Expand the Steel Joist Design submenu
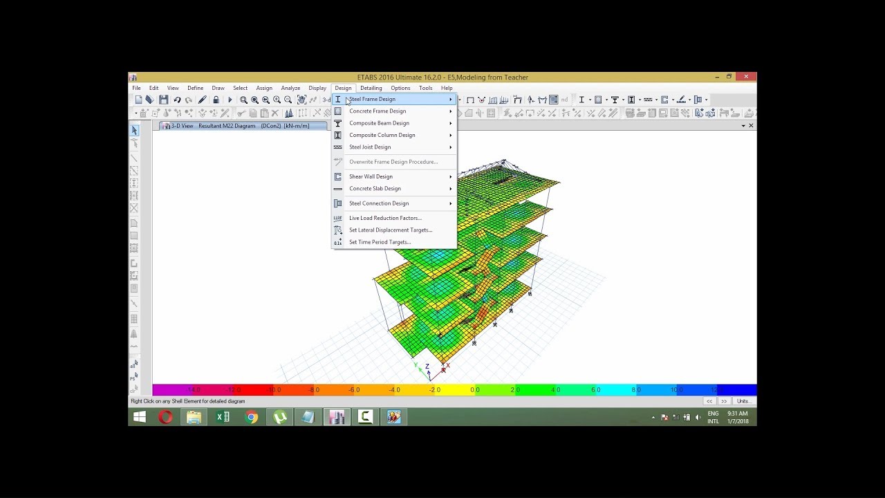The width and height of the screenshot is (885, 498). click(x=394, y=147)
